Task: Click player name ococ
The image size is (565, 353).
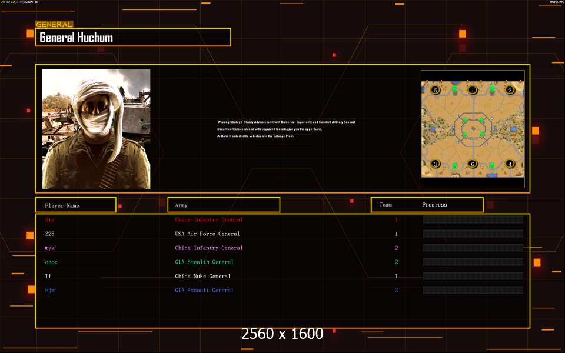Action: 51,262
